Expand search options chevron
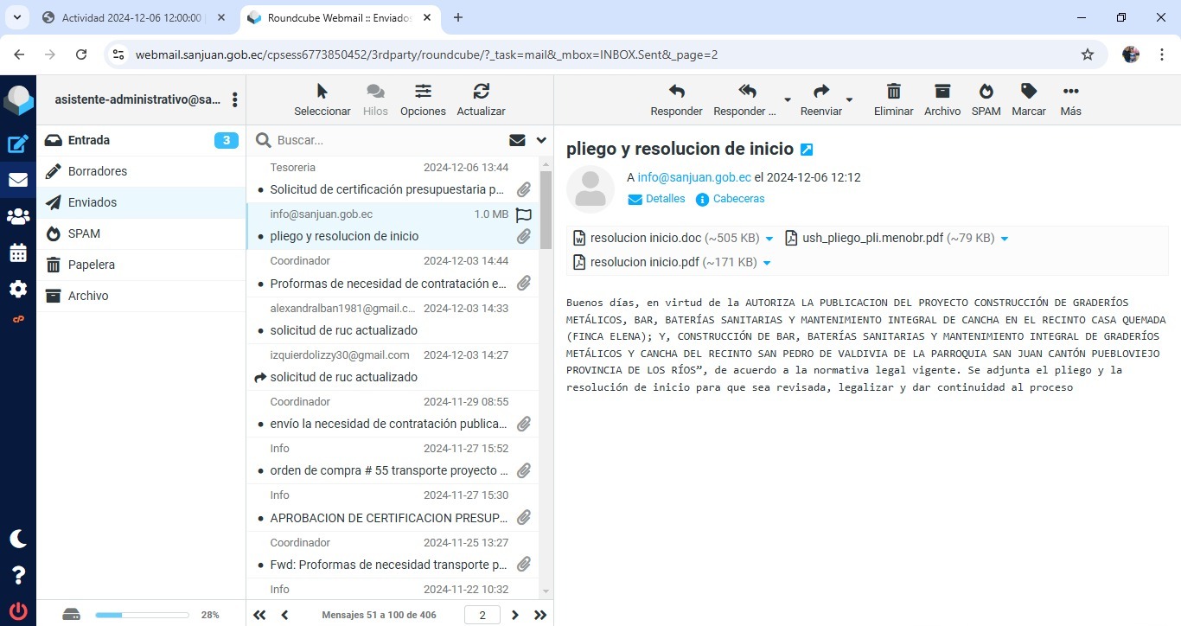This screenshot has width=1181, height=626. [541, 140]
